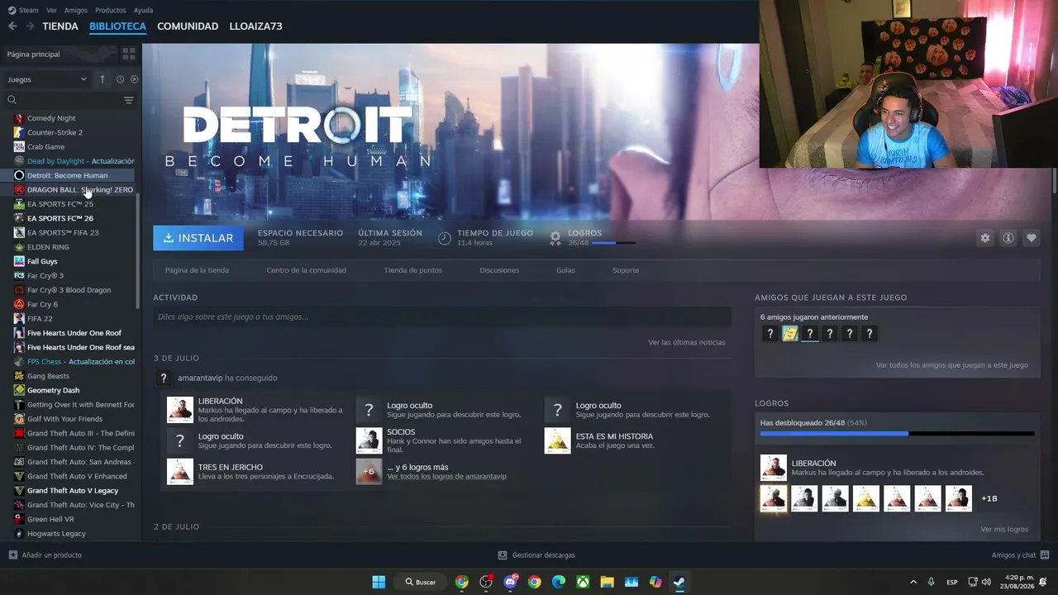Click the Página principal button
The width and height of the screenshot is (1058, 595).
pyautogui.click(x=59, y=55)
